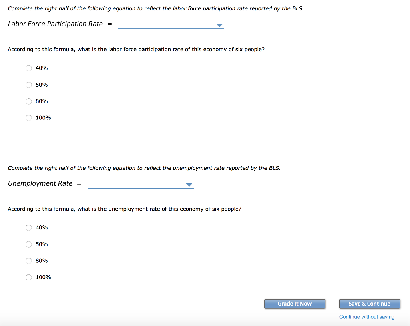The width and height of the screenshot is (410, 326).
Task: Click the 100% option label text under unemployment question
Action: 42,277
